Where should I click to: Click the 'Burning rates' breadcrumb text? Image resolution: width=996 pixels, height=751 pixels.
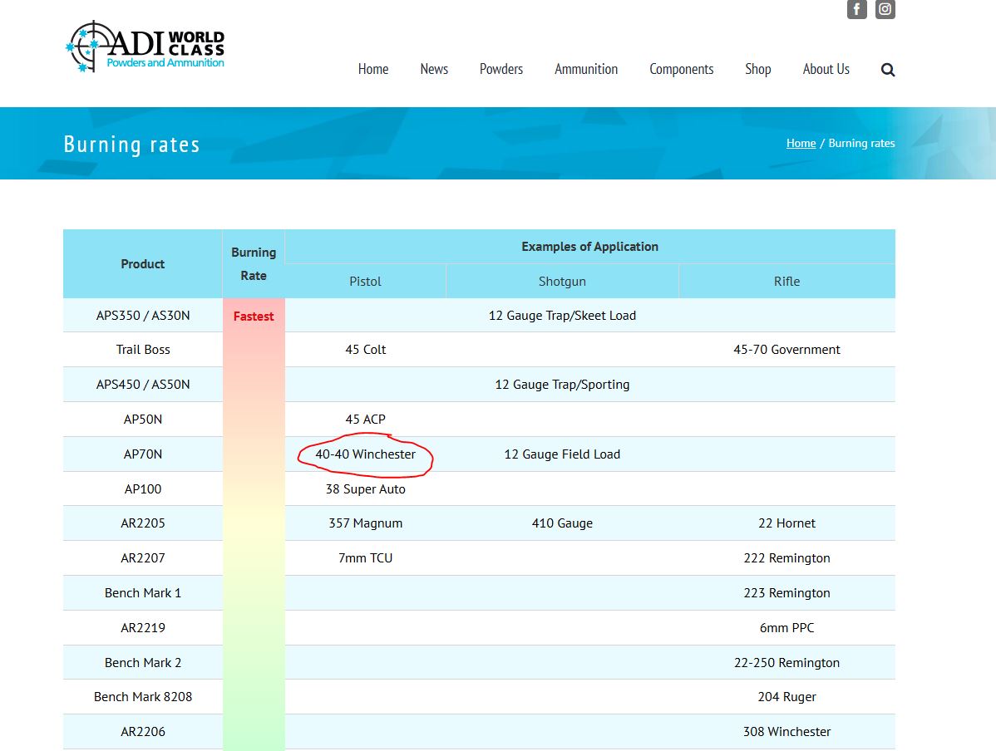(861, 143)
